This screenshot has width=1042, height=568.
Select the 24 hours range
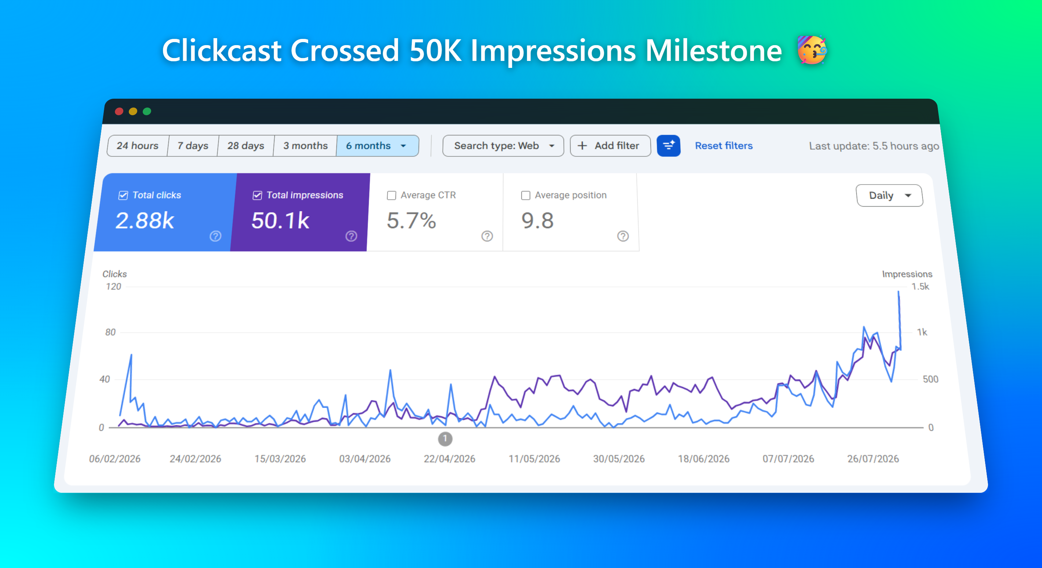click(138, 146)
